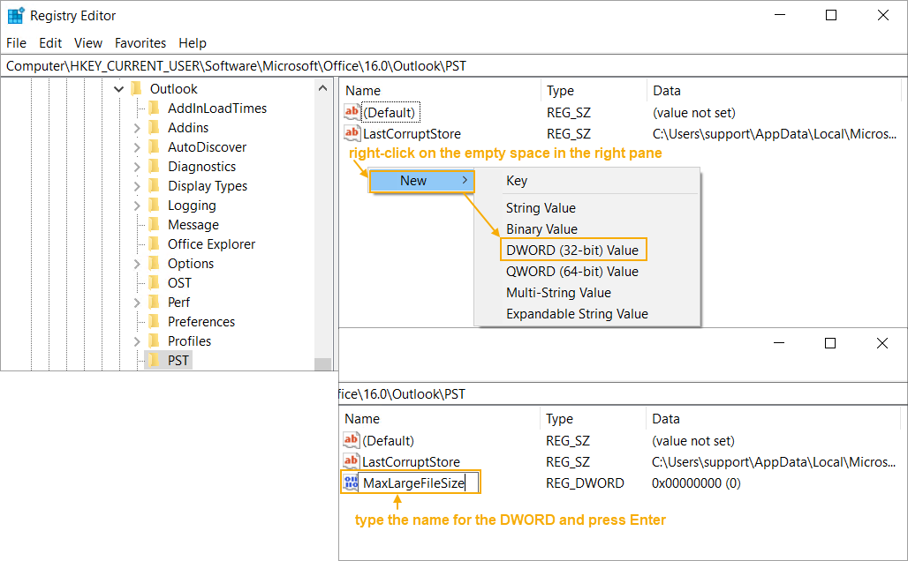Click the Office Explorer folder icon
This screenshot has height=561, width=908.
[154, 244]
